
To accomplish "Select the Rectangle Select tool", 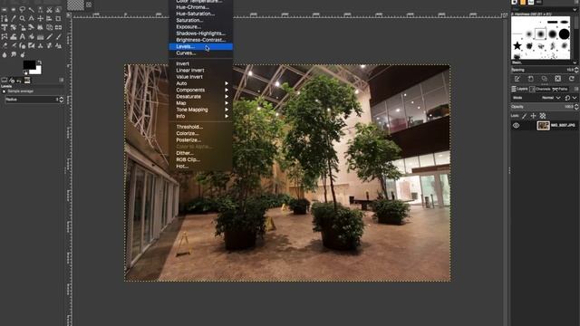I will point(5,9).
